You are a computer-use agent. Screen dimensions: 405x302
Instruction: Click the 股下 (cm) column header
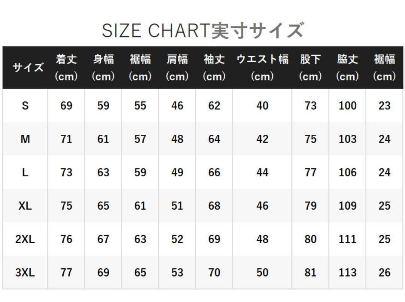[x=310, y=68]
